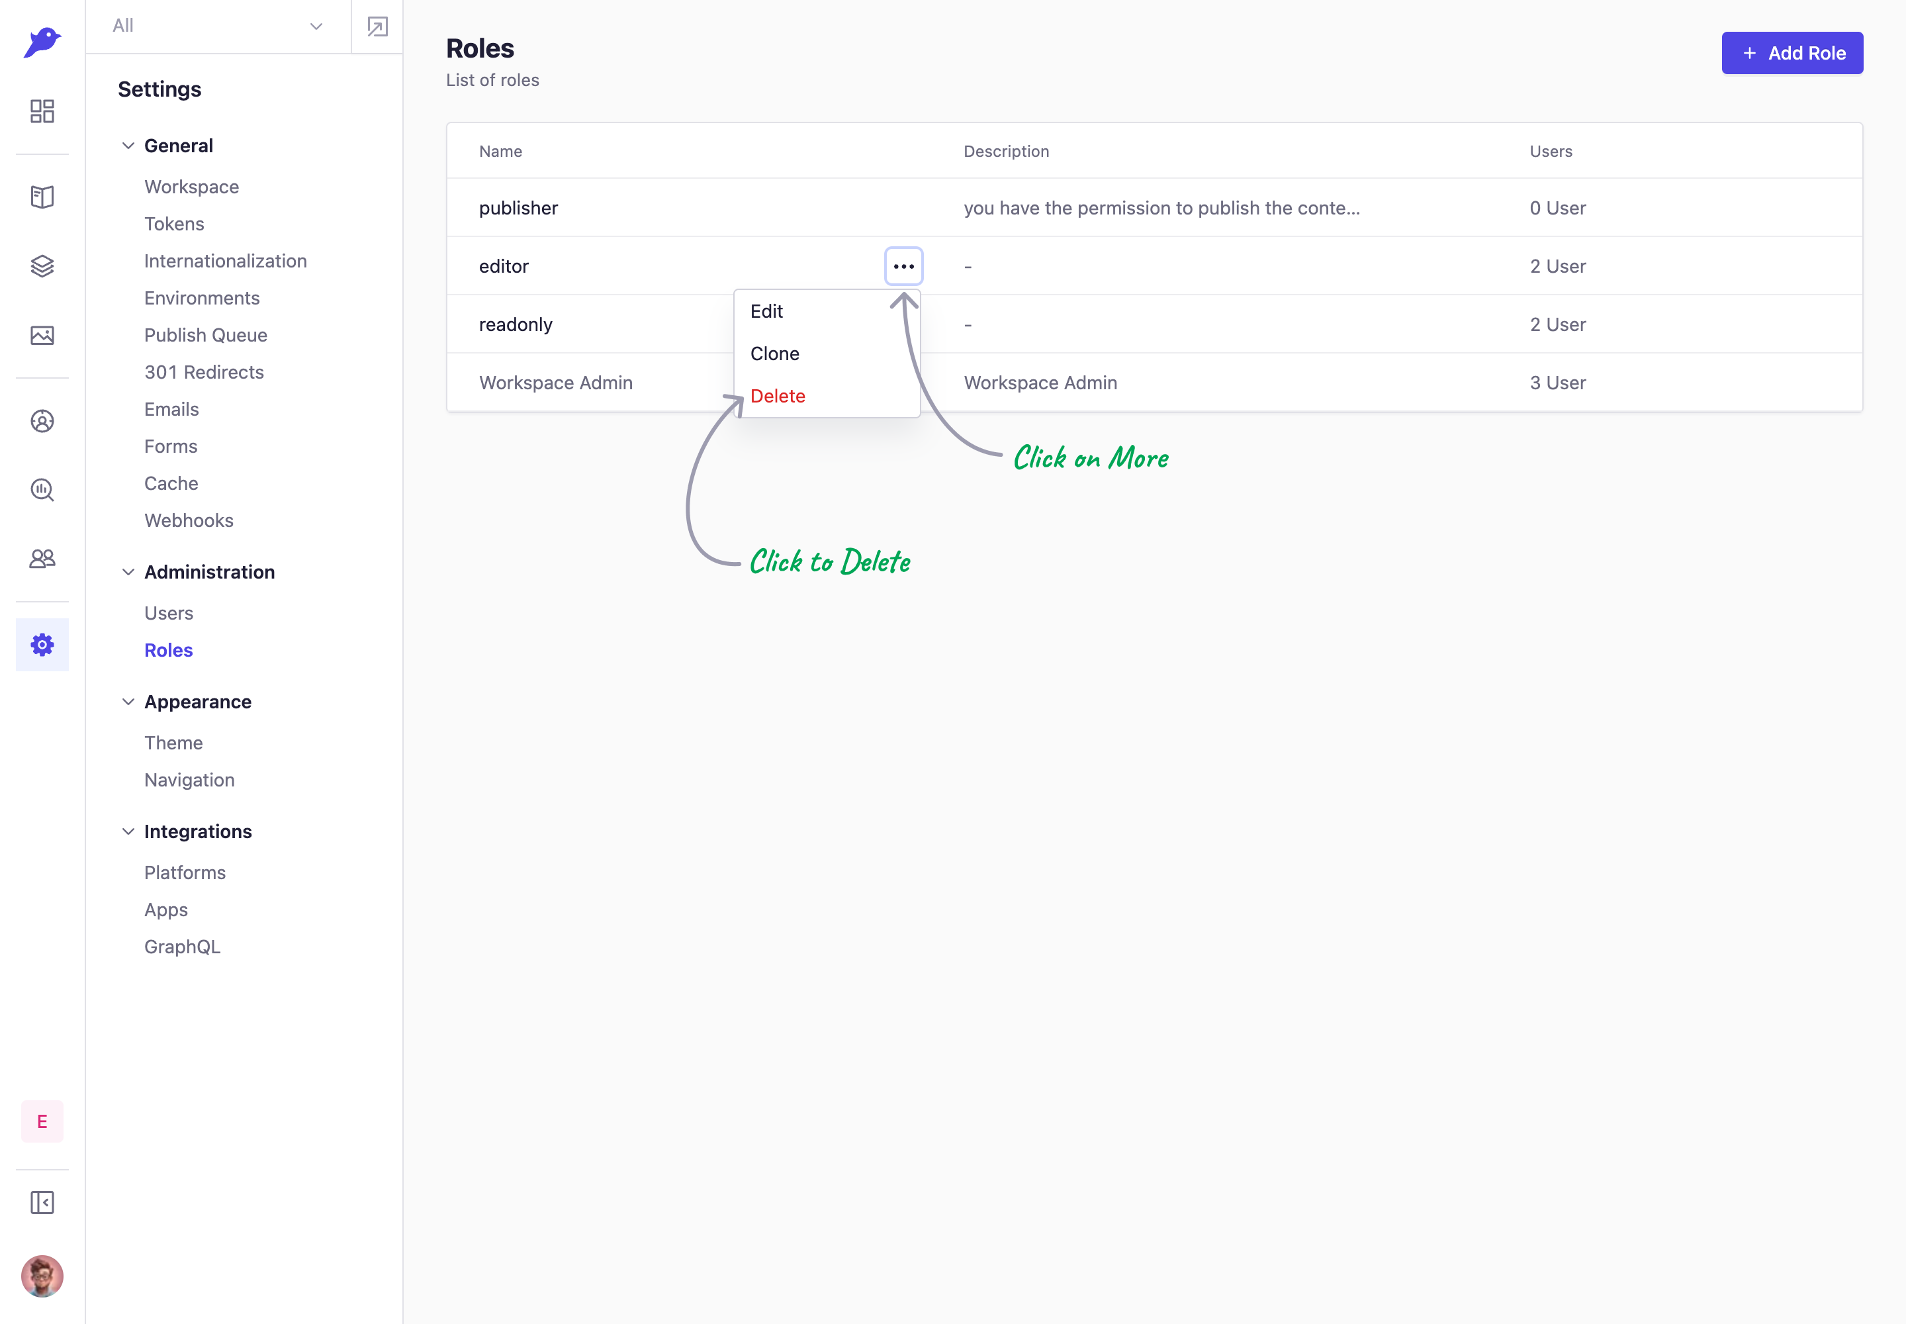
Task: Open the team members icon
Action: (42, 558)
